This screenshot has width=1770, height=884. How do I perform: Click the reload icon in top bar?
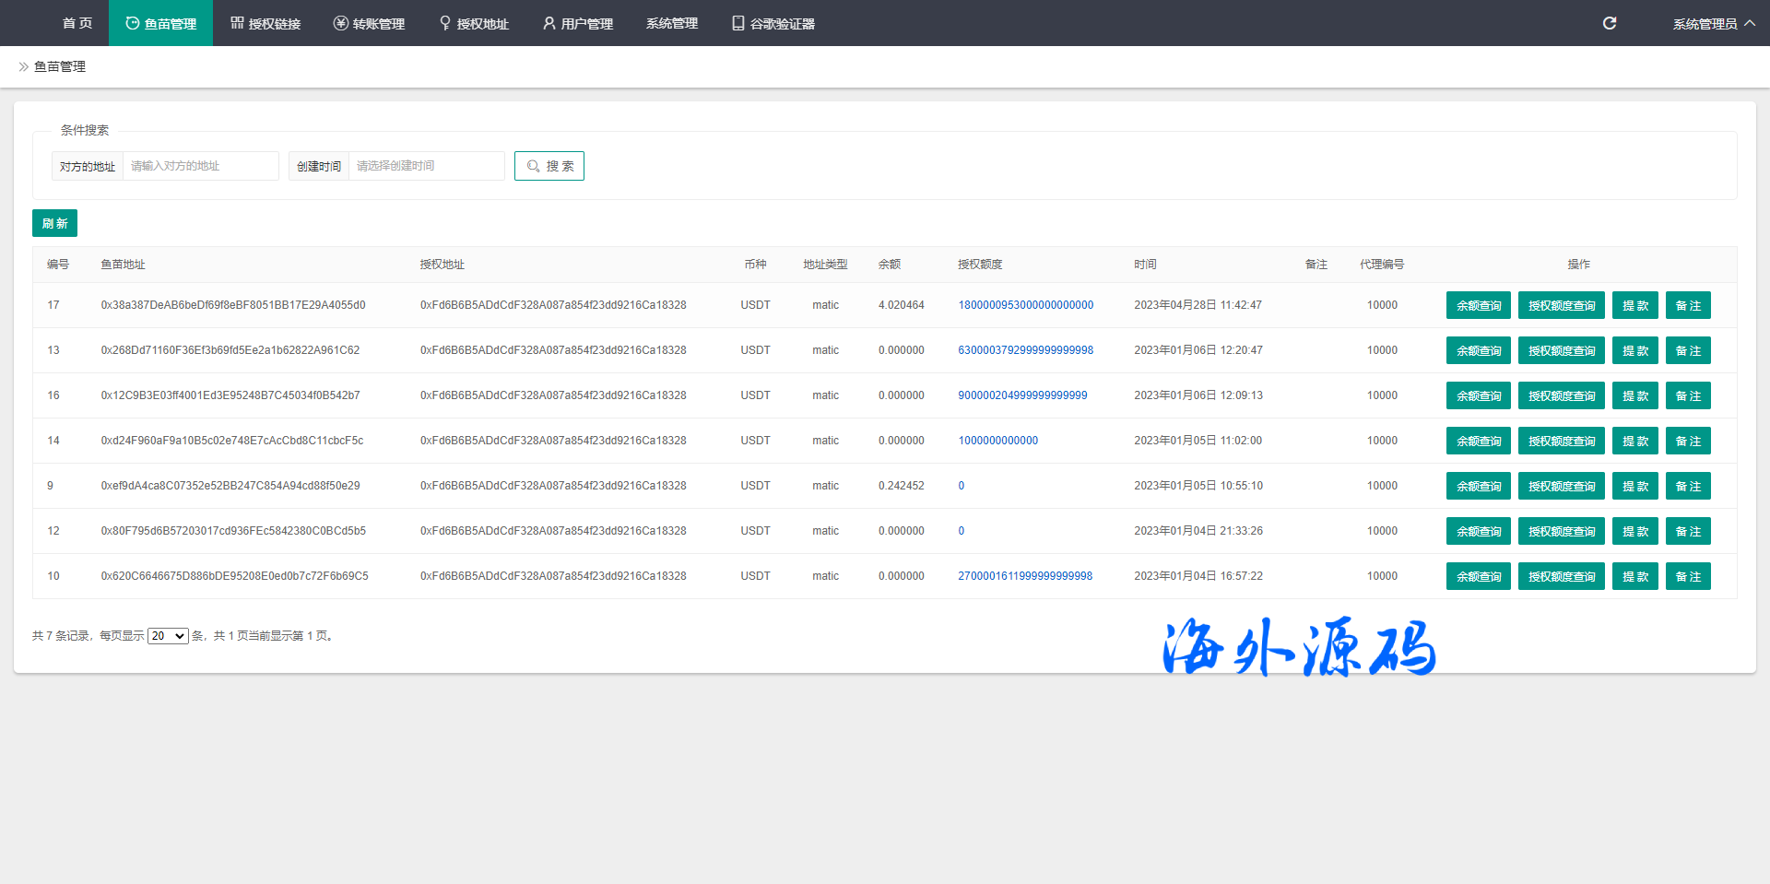[1610, 23]
